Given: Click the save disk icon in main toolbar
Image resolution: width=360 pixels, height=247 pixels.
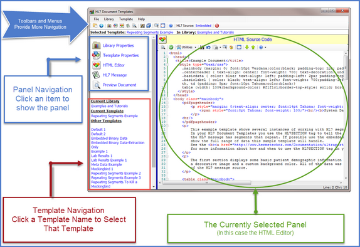Looking at the screenshot, I should click(x=142, y=26).
